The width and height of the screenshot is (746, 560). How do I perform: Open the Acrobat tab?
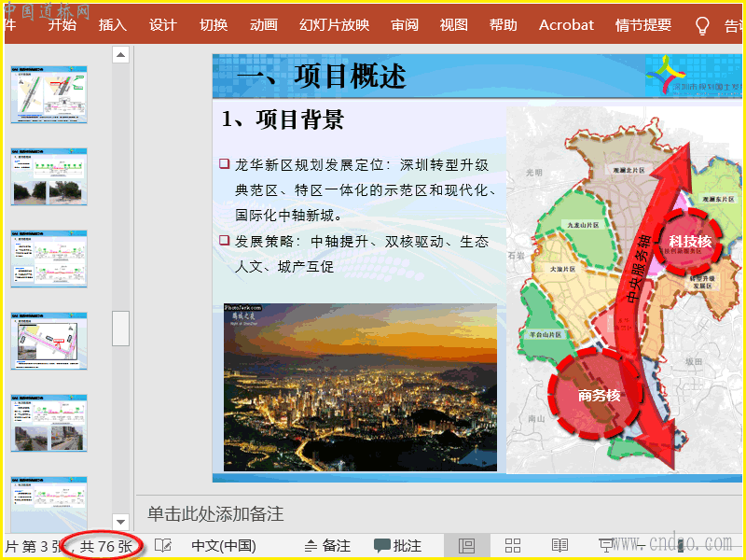(566, 25)
